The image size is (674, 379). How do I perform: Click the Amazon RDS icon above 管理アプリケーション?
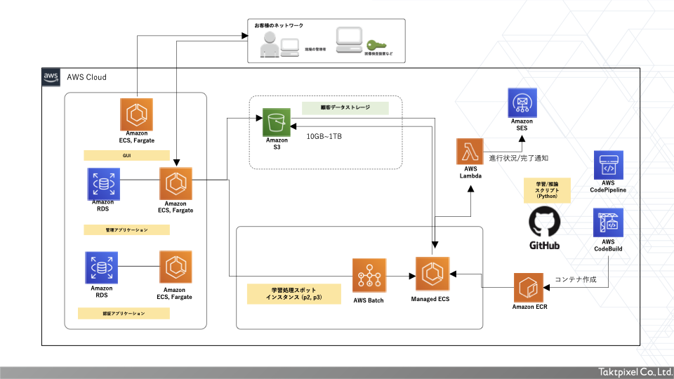pos(104,185)
